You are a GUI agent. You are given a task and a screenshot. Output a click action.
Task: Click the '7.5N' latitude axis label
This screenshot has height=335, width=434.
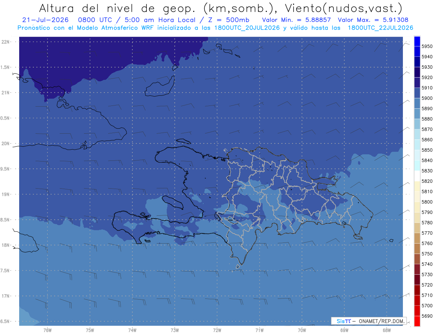[5, 271]
